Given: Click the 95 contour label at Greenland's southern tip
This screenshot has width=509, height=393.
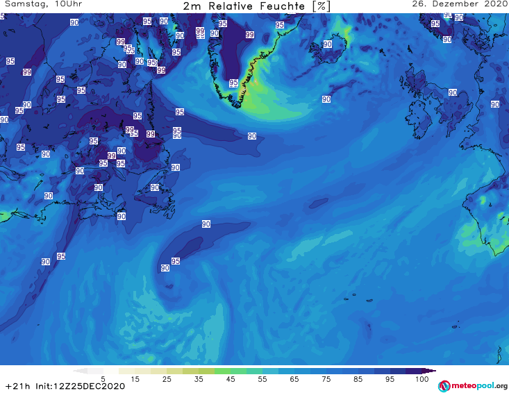Looking at the screenshot, I should [233, 83].
